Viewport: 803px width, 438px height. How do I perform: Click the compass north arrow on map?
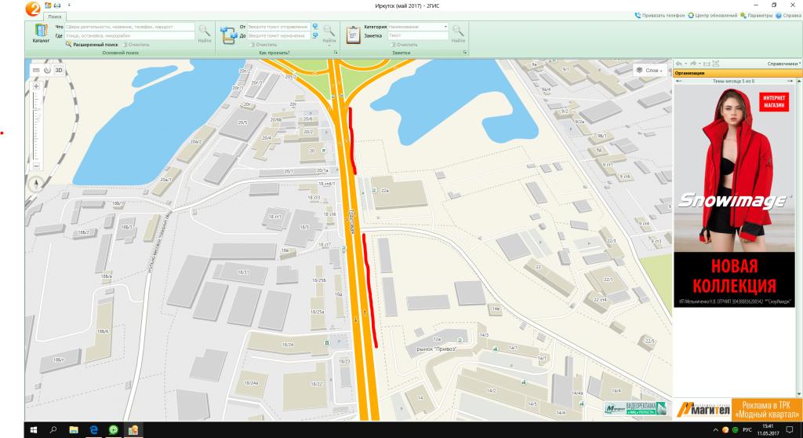36,185
